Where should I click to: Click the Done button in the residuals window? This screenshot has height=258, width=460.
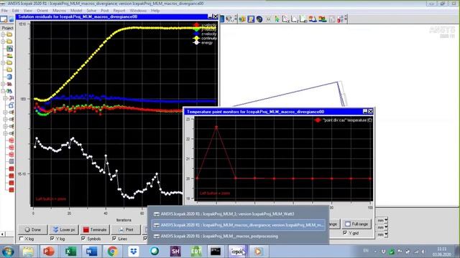pyautogui.click(x=32, y=229)
